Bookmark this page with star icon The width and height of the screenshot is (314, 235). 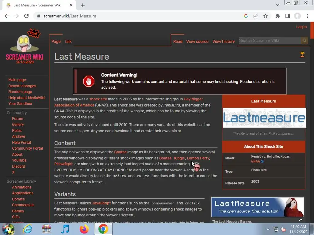point(266,16)
